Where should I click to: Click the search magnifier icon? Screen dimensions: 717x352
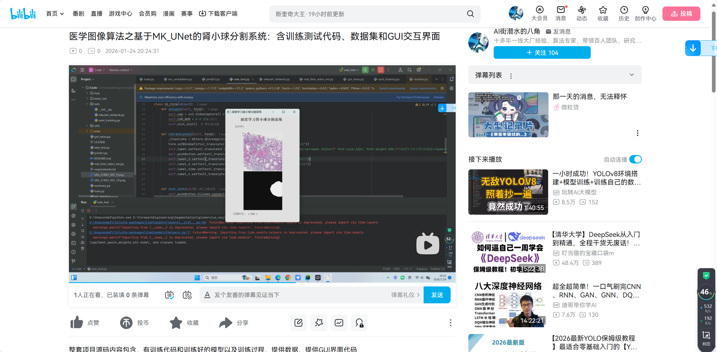[470, 14]
